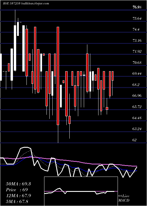Click the 12MA : 67.9 readout
The image size is (147, 206).
click(19, 195)
